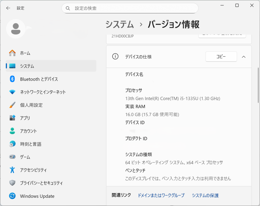Click the Accounts person icon
Image resolution: width=260 pixels, height=206 pixels.
(x=12, y=131)
